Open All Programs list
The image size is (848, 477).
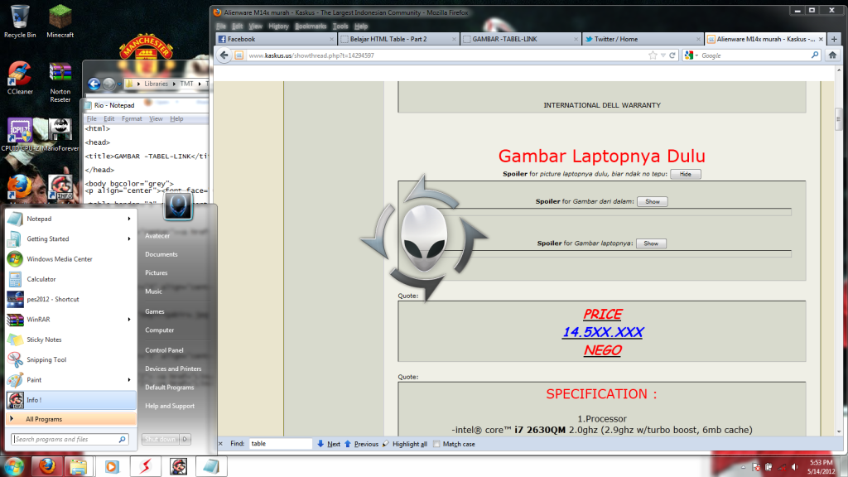[x=71, y=419]
